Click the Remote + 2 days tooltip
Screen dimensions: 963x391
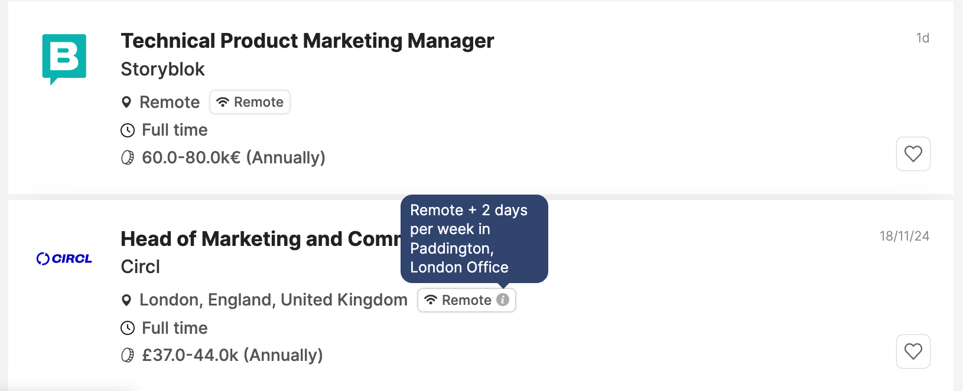coord(474,238)
